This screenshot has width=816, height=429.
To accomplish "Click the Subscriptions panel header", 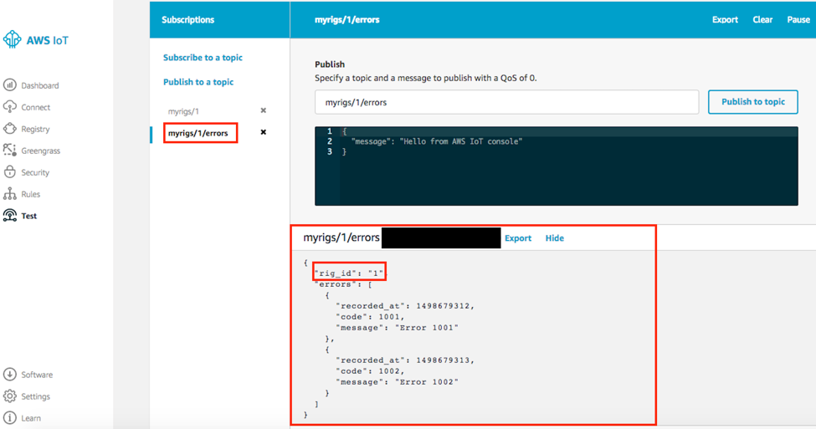I will coord(187,20).
